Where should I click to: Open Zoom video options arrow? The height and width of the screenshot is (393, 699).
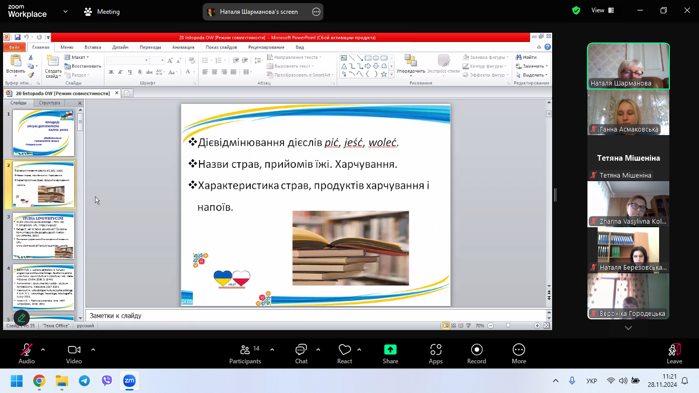click(93, 350)
